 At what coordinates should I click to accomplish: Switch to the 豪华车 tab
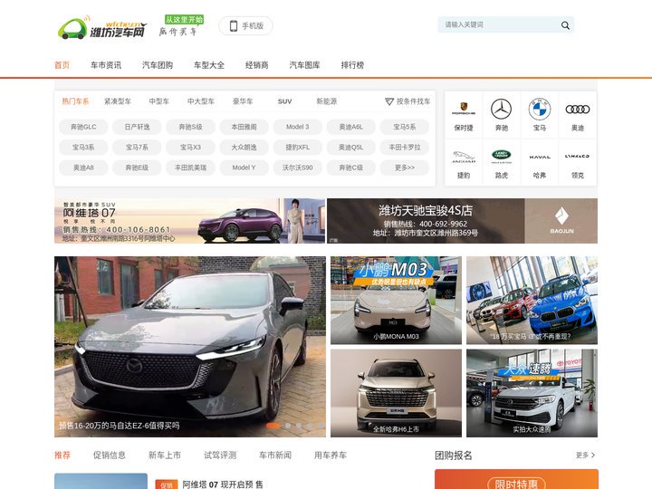point(243,101)
